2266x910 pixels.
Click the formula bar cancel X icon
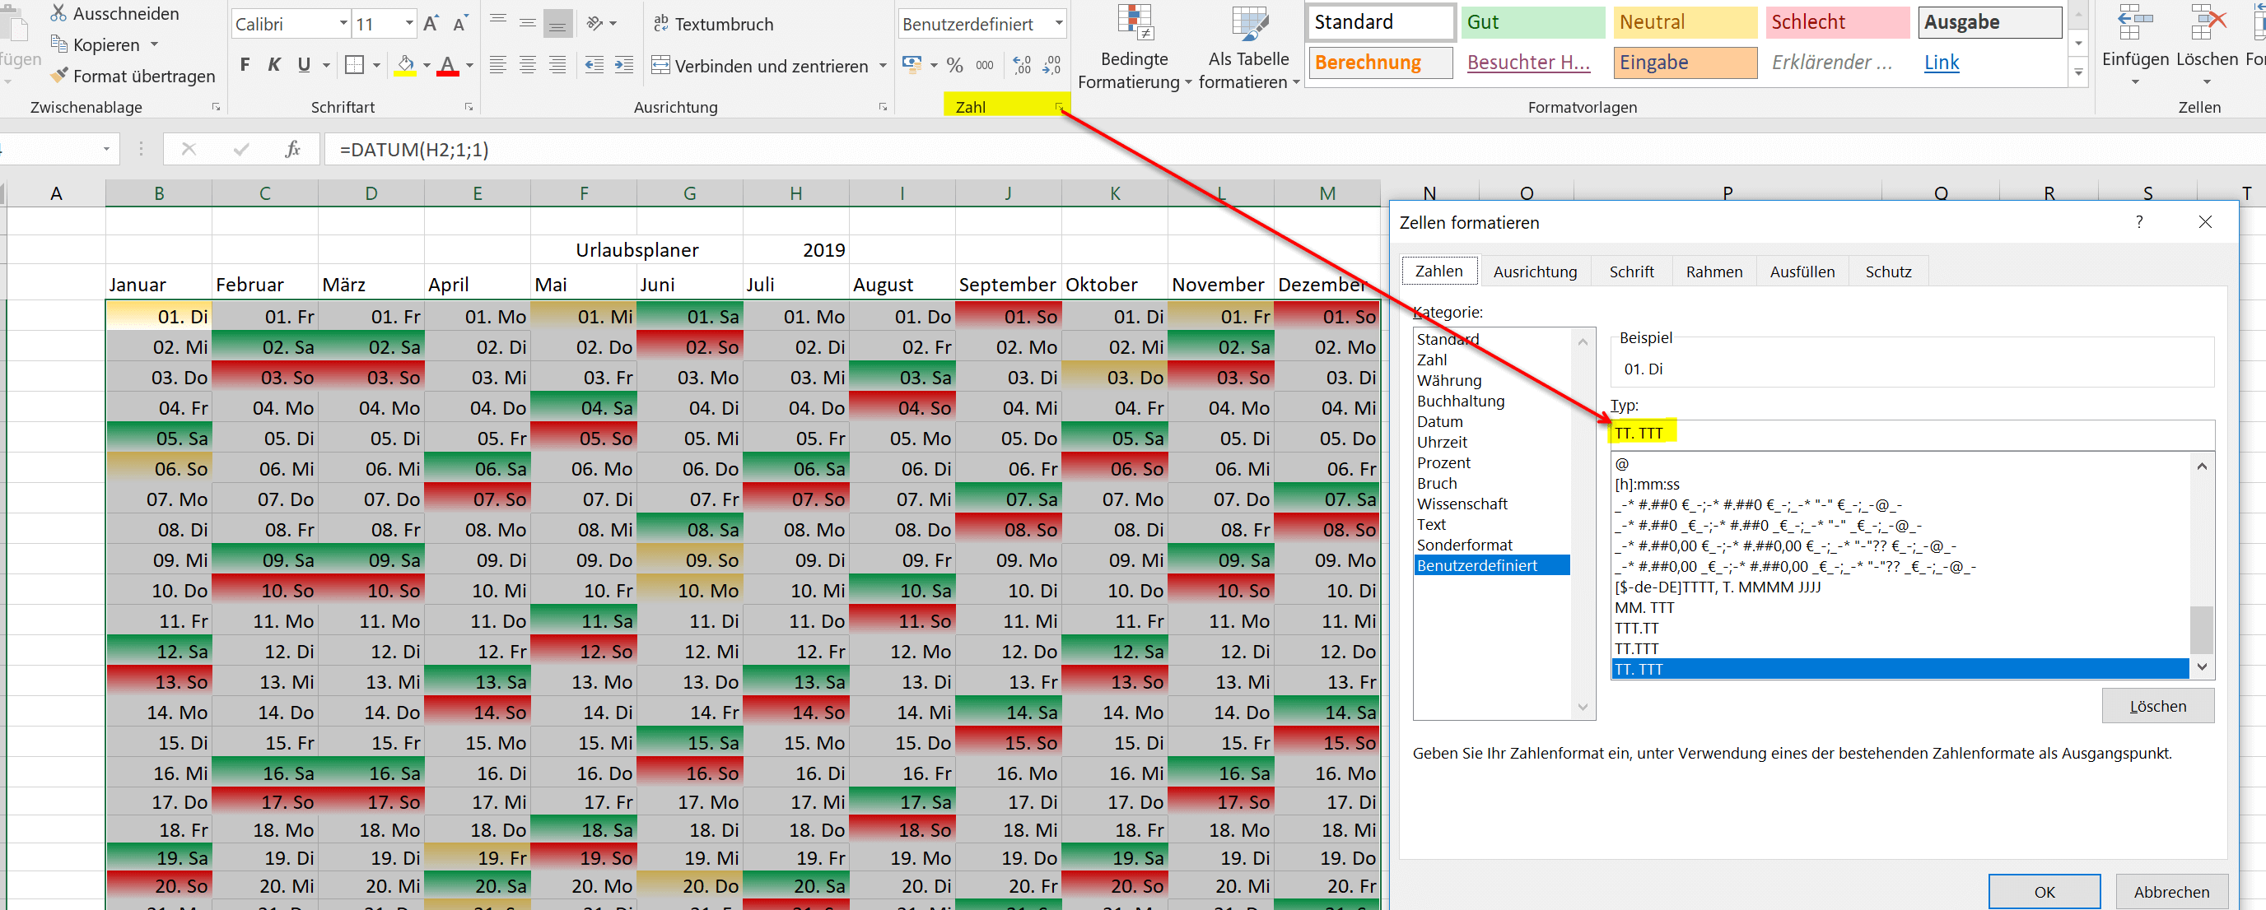[189, 150]
